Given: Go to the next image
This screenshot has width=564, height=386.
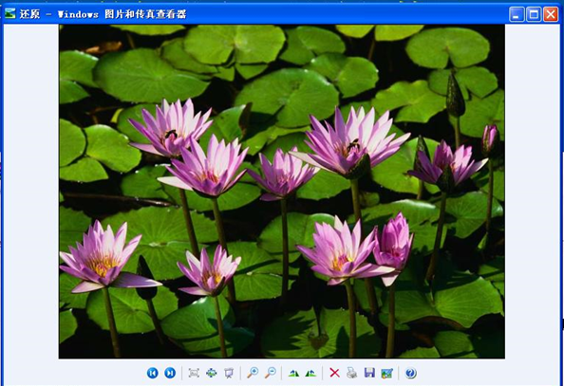Looking at the screenshot, I should pos(170,373).
